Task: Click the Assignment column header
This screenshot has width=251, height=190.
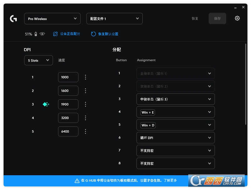Action: coord(146,60)
